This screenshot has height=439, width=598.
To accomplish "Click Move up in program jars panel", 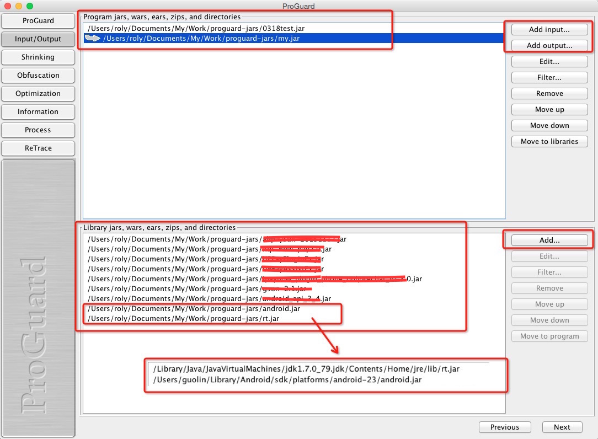I will coord(549,109).
